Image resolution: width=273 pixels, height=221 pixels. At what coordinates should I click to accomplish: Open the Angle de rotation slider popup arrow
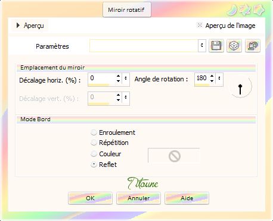[x=219, y=78]
